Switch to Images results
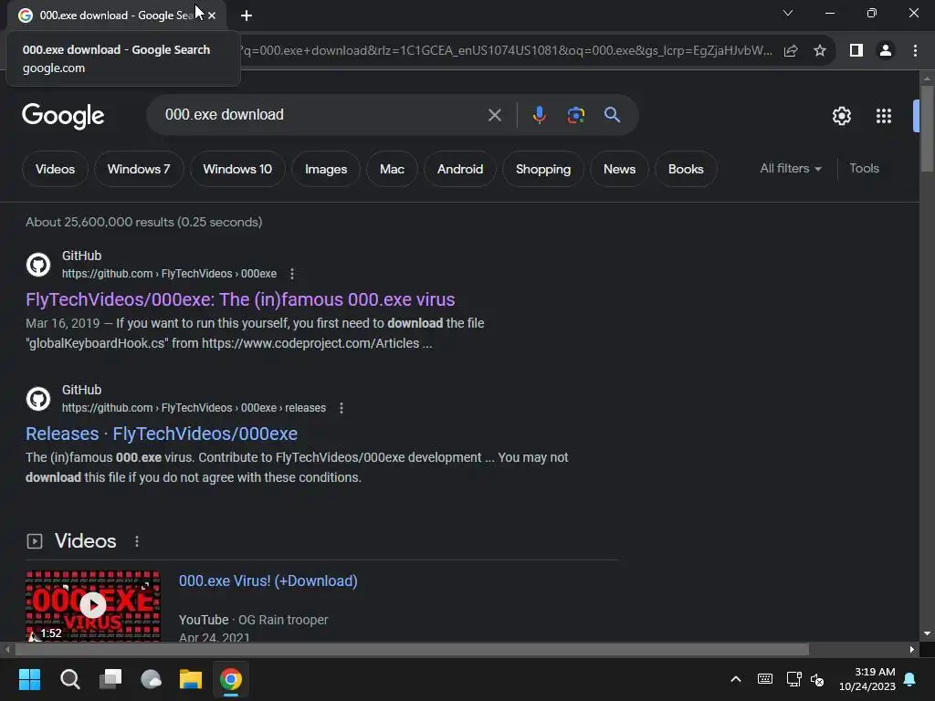Image resolution: width=935 pixels, height=701 pixels. coord(326,169)
